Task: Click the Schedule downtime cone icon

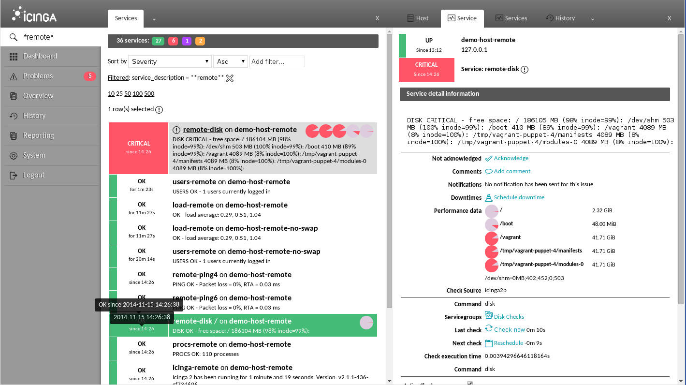Action: click(489, 197)
